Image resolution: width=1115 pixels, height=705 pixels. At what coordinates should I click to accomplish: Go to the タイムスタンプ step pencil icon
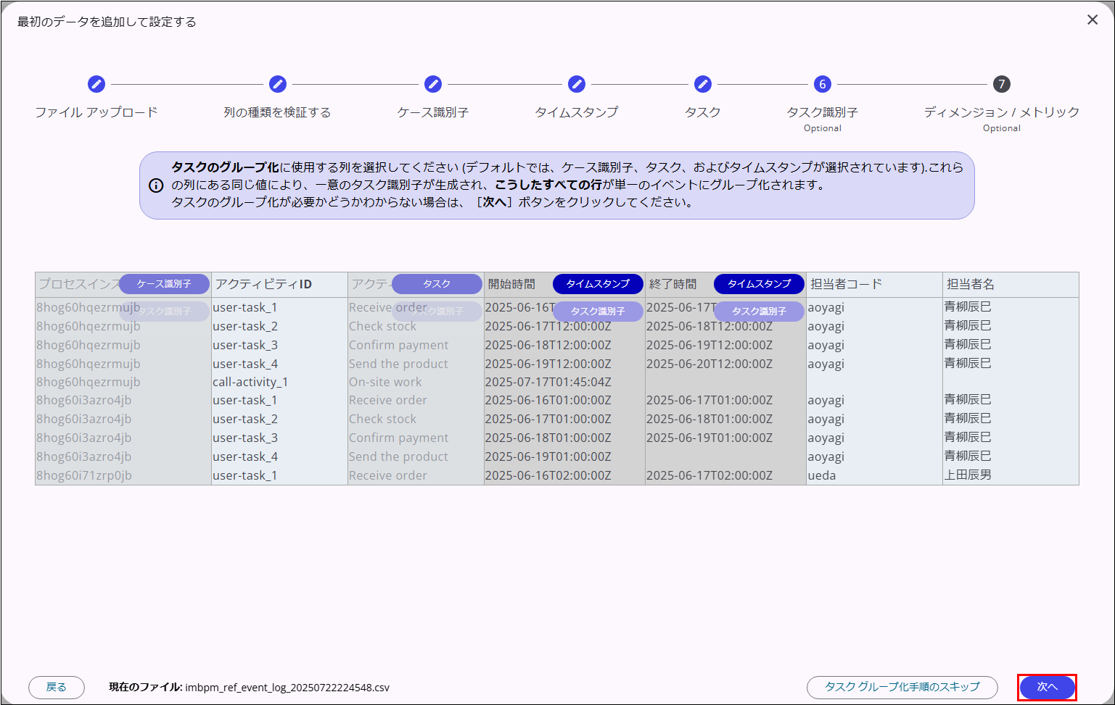(x=576, y=84)
